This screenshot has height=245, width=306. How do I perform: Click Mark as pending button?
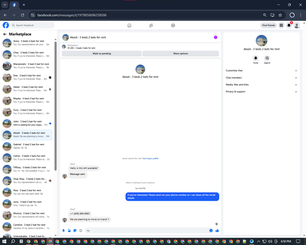102,53
